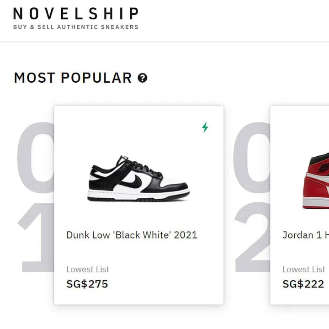Viewport: 329px width, 329px height.
Task: Select the Dunk Low 'Black White' 2021 title
Action: pos(132,235)
